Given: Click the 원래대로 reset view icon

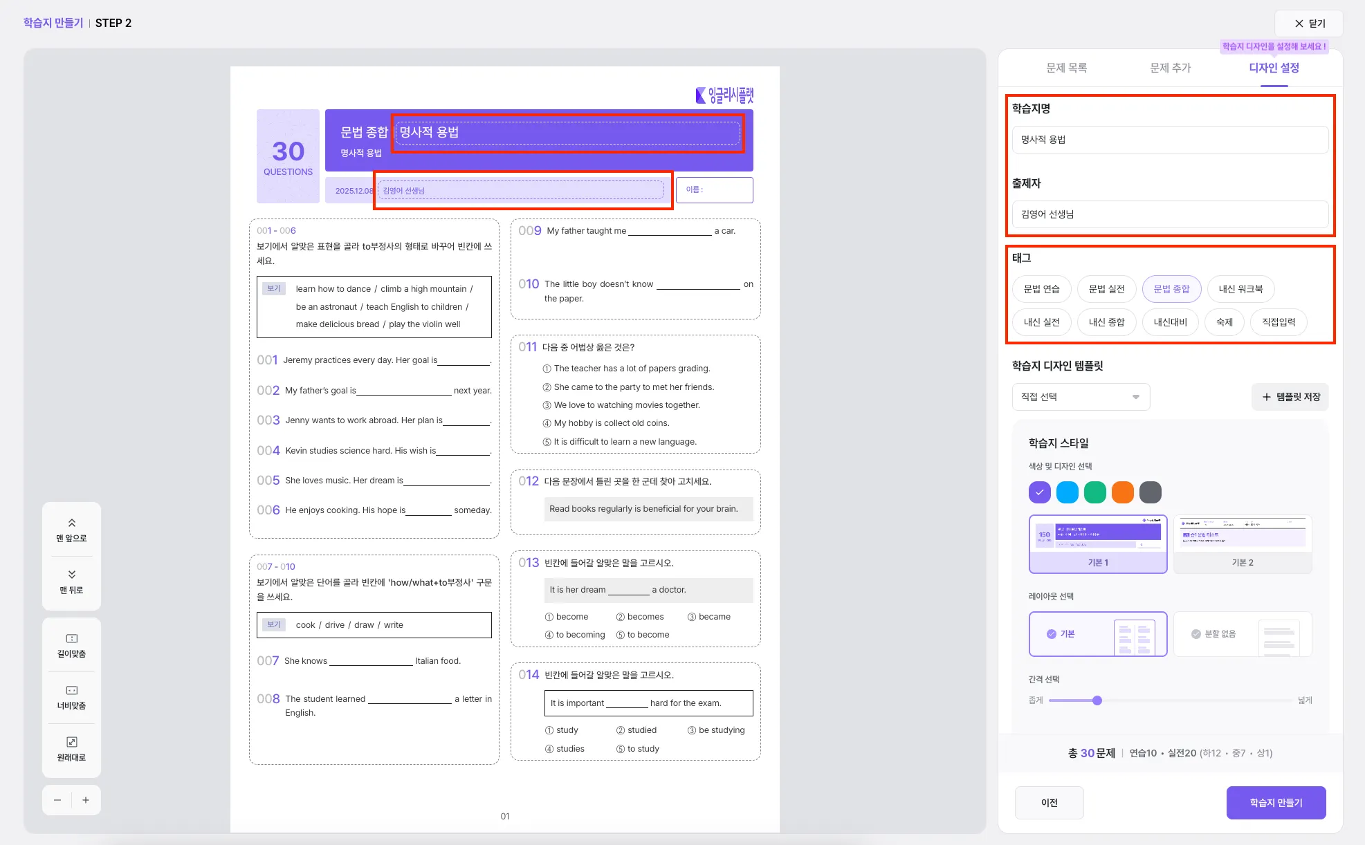Looking at the screenshot, I should point(71,742).
